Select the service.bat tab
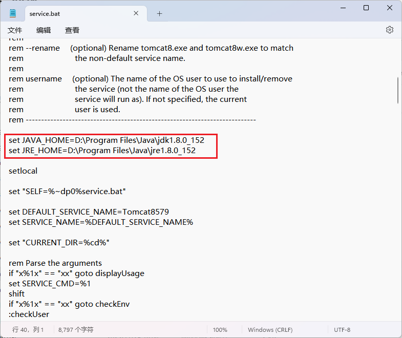 [86, 14]
